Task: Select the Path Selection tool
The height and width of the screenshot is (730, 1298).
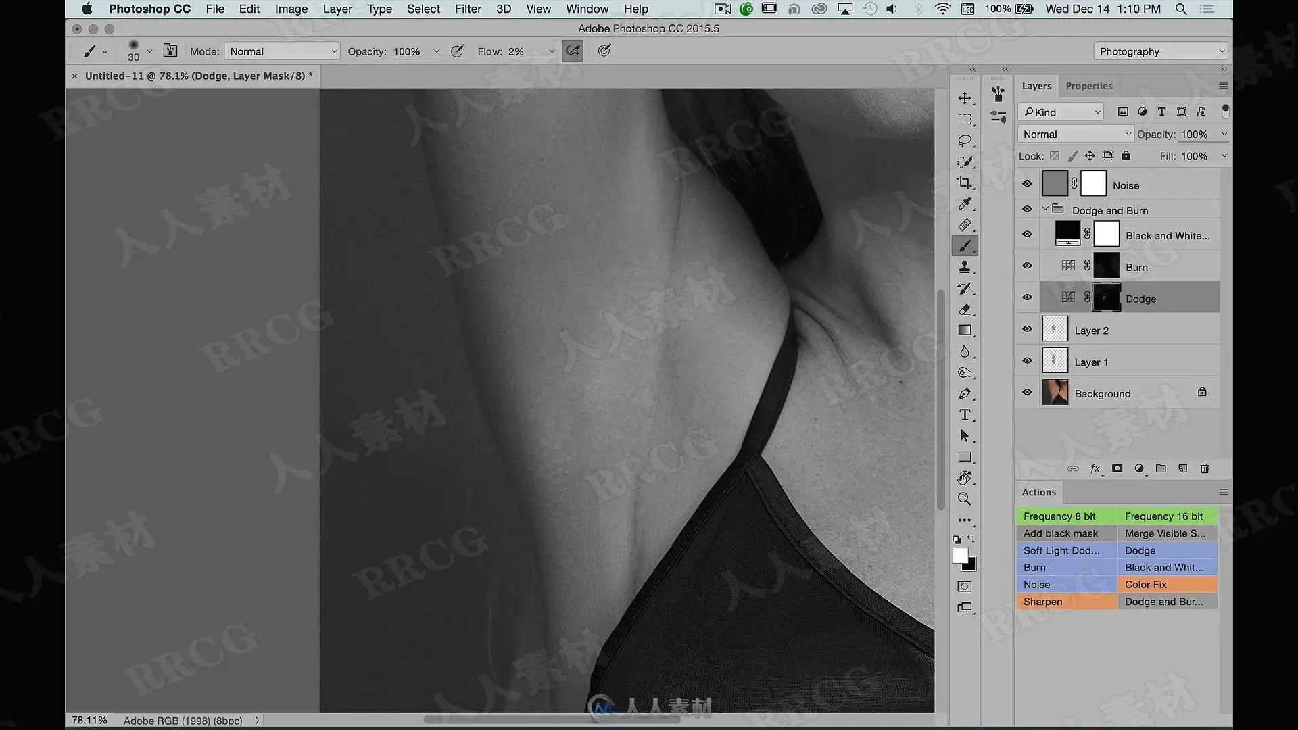Action: [x=965, y=436]
